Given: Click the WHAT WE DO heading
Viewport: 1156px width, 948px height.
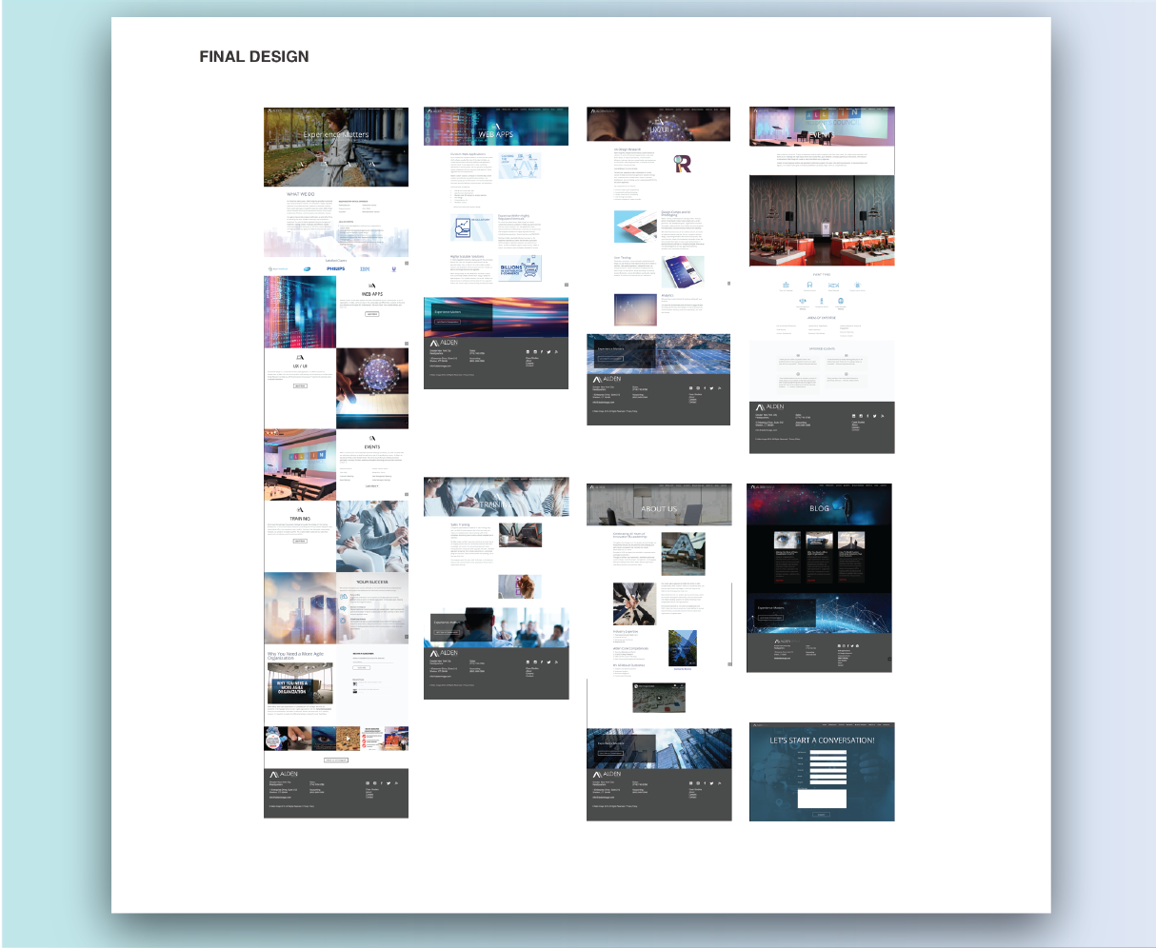Looking at the screenshot, I should pos(301,194).
